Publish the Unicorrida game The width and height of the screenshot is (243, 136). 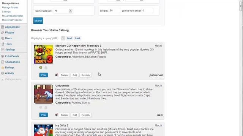tap(85, 115)
